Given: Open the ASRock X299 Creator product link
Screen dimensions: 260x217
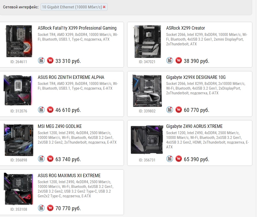Looking at the screenshot, I should click(186, 28).
